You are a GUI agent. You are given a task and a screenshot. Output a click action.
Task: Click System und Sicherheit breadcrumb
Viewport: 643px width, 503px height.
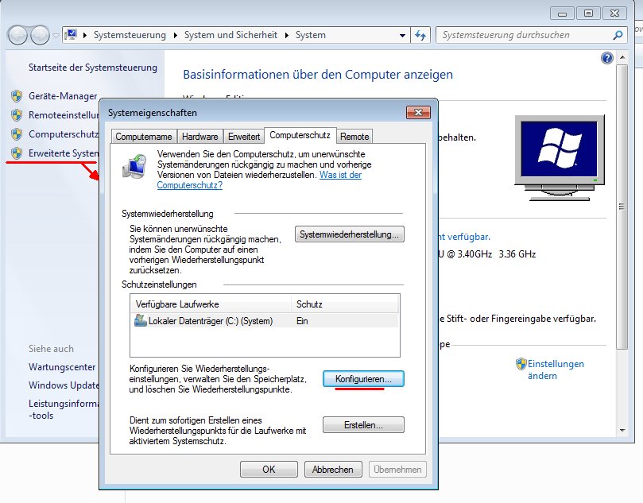point(230,35)
